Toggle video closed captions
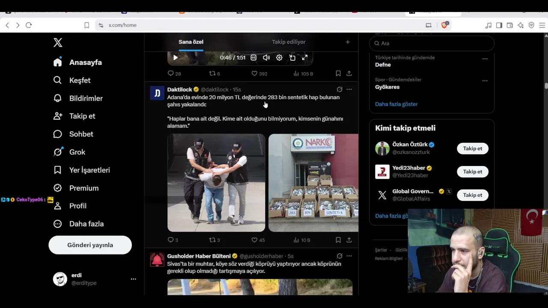This screenshot has width=548, height=308. coord(253,58)
